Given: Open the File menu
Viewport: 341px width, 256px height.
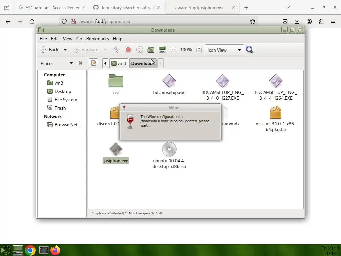Looking at the screenshot, I should [43, 39].
